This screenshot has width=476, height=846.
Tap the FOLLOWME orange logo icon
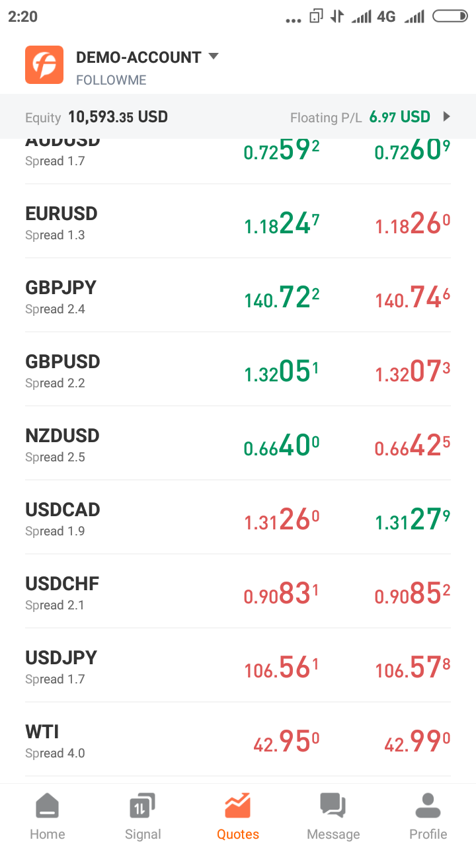44,65
